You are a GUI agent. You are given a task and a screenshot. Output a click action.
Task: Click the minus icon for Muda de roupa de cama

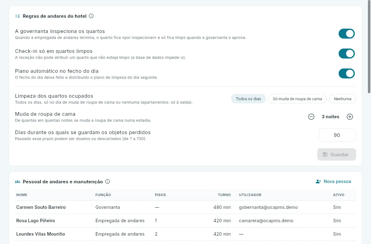point(311,117)
